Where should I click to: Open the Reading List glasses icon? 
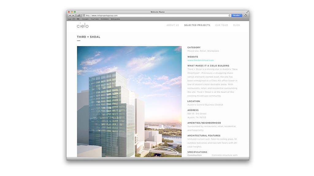[69, 19]
